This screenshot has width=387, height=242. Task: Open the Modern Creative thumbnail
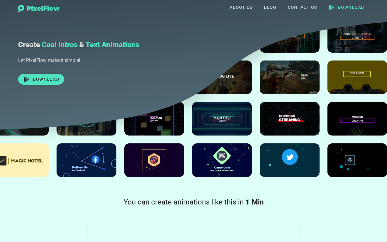tap(357, 119)
